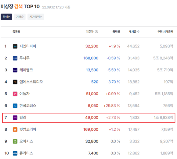This screenshot has height=159, width=177.
Task: Click the 6,050 price of 한국코러스
Action: tap(93, 106)
